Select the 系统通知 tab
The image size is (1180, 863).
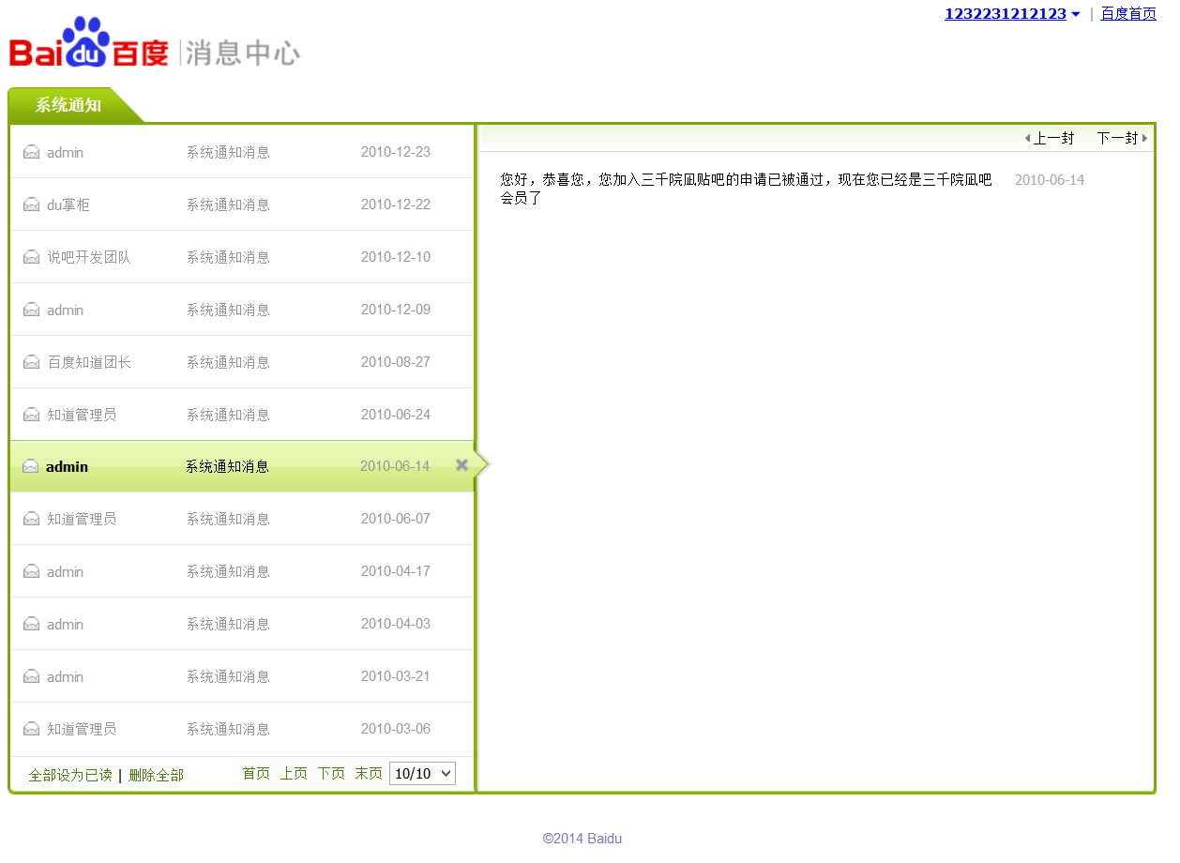68,105
